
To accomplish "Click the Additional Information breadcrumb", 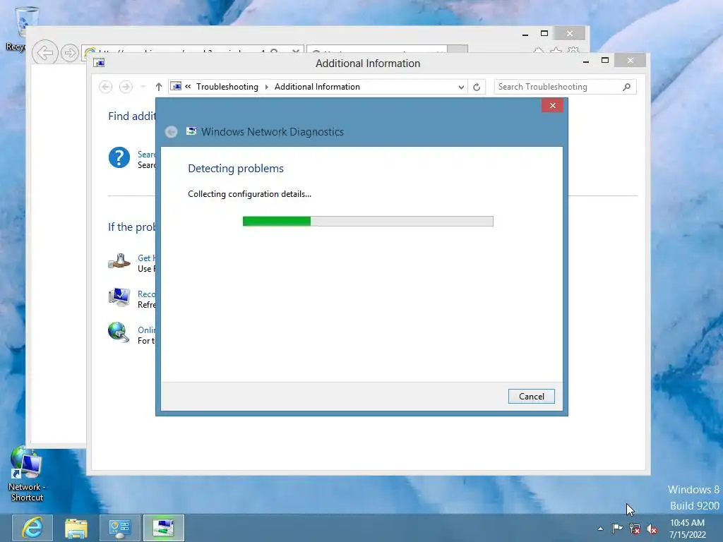I will [x=317, y=87].
